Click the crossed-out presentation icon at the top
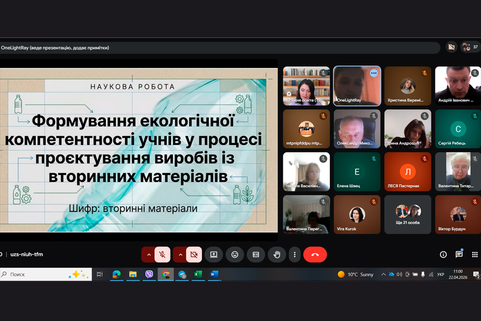The height and width of the screenshot is (321, 481). coord(451,47)
